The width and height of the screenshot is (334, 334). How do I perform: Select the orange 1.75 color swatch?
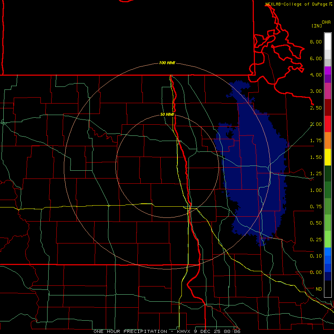click(x=328, y=141)
